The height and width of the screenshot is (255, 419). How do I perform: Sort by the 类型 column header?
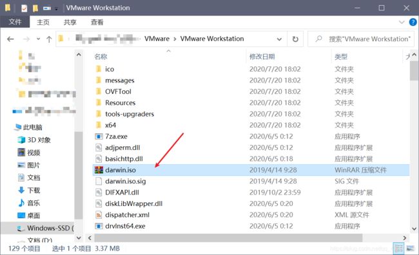point(341,56)
